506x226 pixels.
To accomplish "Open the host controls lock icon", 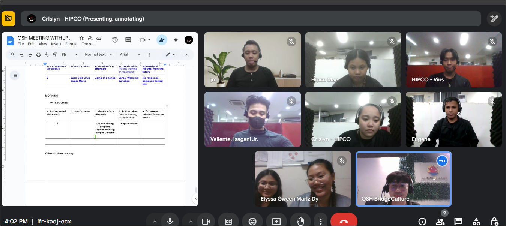I will [494, 221].
